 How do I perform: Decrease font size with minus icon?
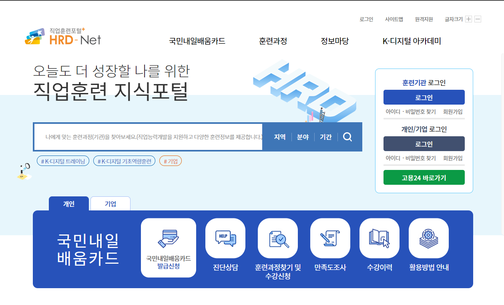click(x=478, y=19)
